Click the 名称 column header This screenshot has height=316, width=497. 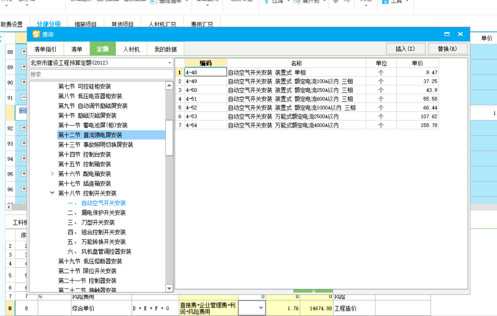[297, 63]
